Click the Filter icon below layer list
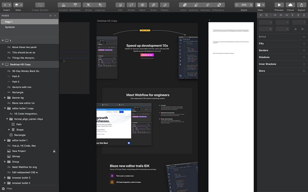This screenshot has width=308, height=192. point(3,189)
